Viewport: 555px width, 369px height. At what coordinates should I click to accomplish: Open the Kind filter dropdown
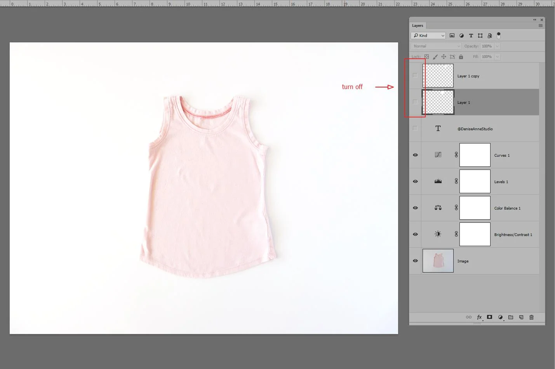(x=428, y=35)
